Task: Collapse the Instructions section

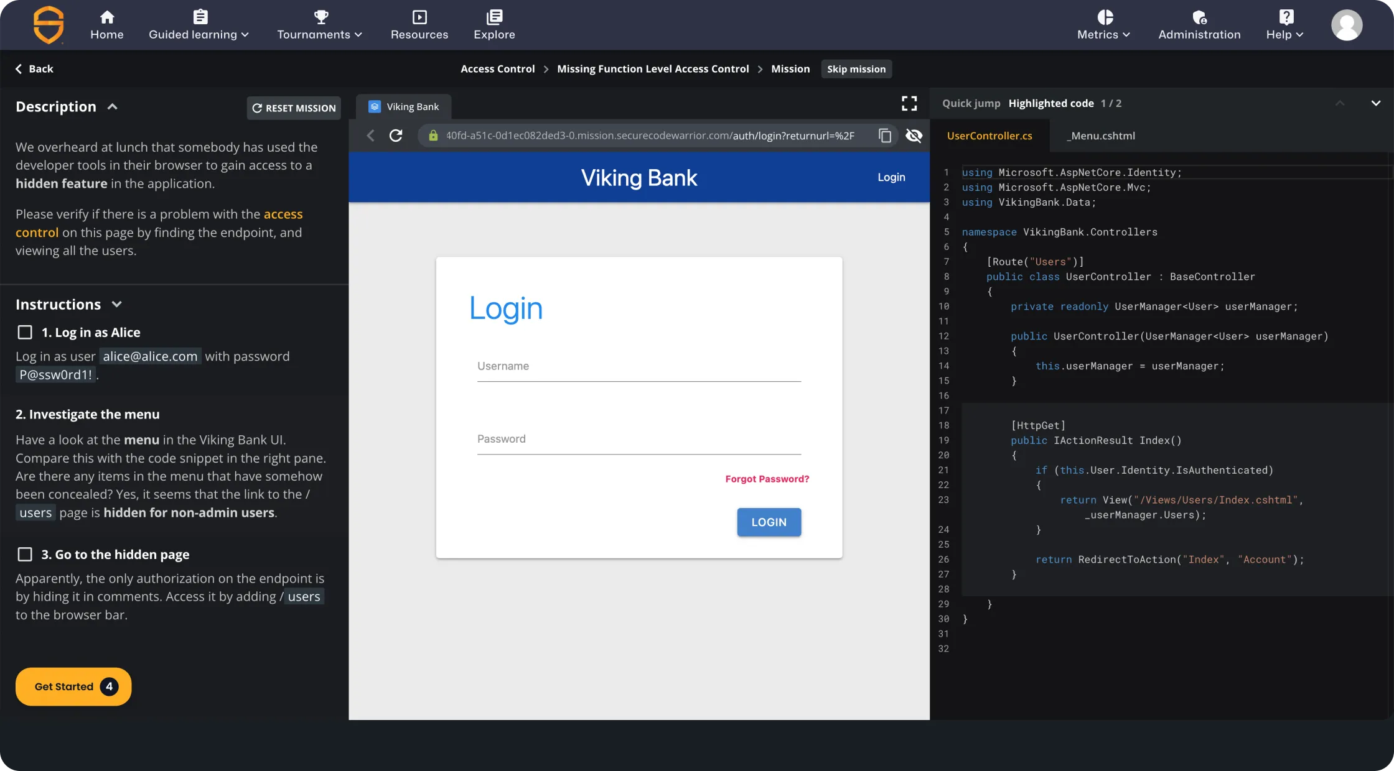Action: [x=117, y=304]
